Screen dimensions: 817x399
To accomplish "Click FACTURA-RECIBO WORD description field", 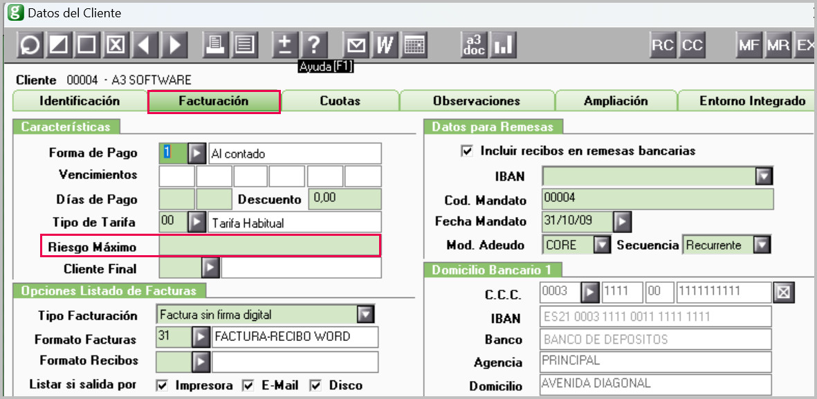I will tap(295, 337).
